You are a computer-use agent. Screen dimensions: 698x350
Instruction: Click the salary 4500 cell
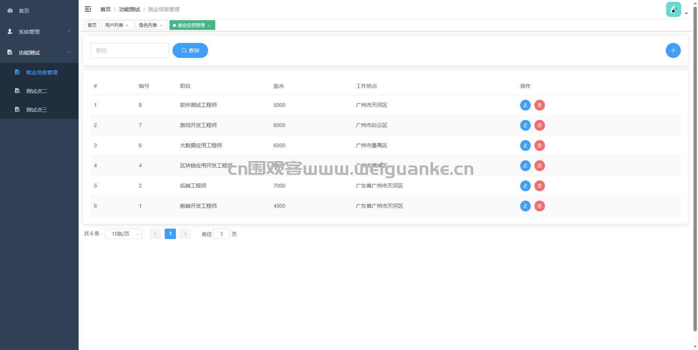(279, 206)
